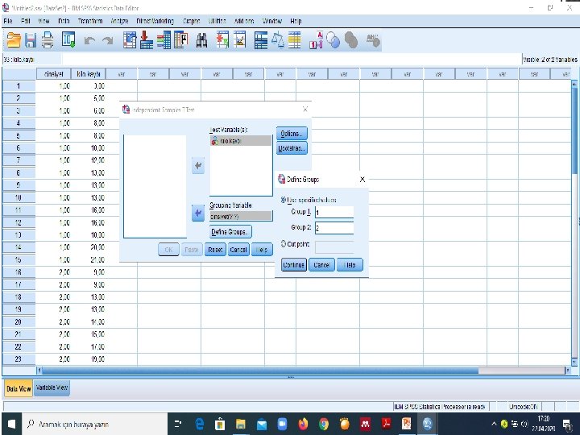The height and width of the screenshot is (435, 580).
Task: Open the Edit menu
Action: tap(26, 21)
